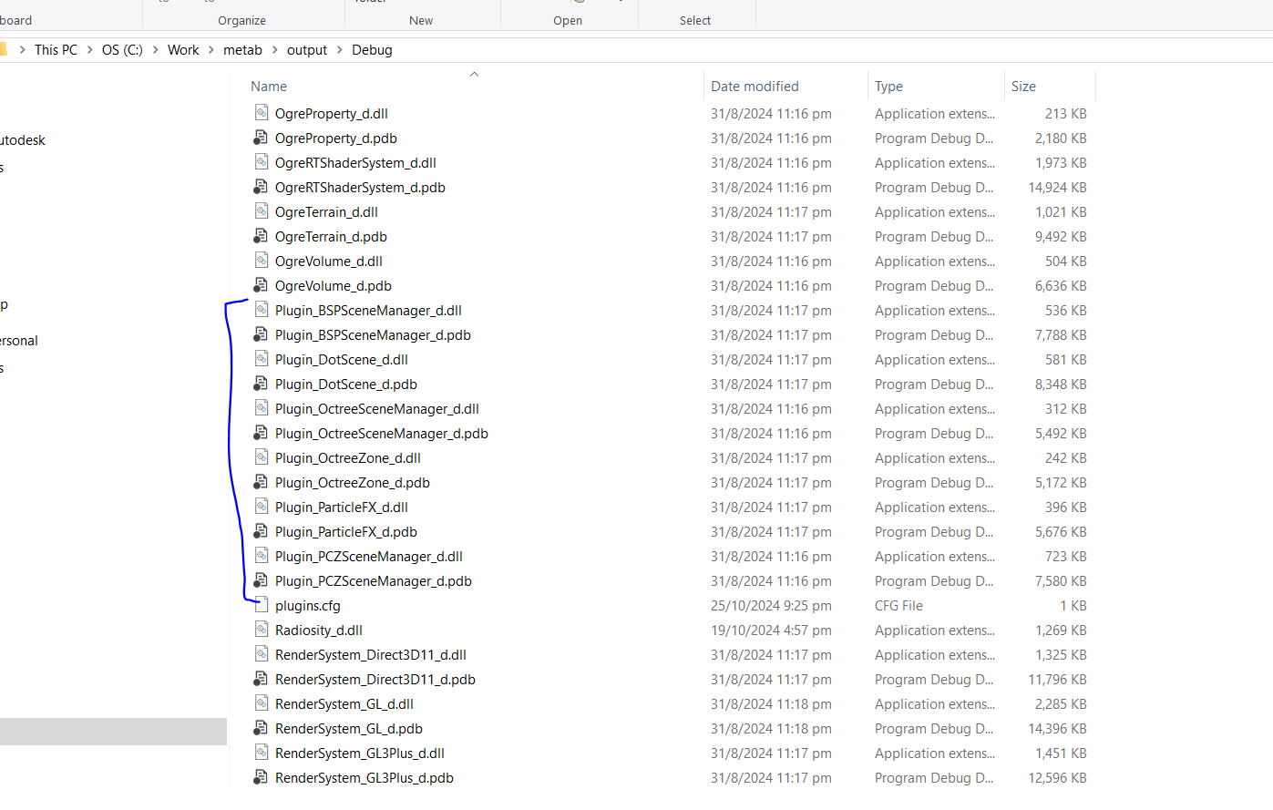Screen dimensions: 1273x810
Task: Click the Plugin_OctreeZone_d.dll file icon
Action: [261, 457]
